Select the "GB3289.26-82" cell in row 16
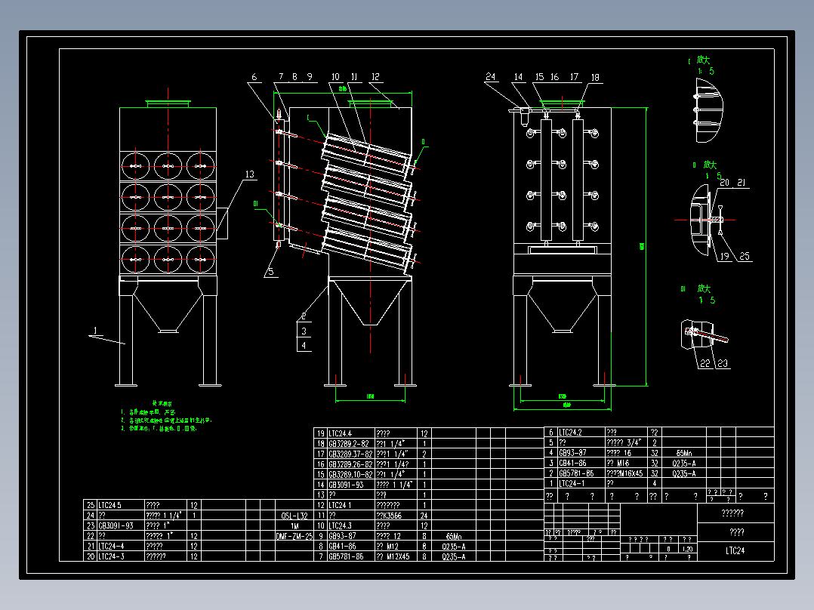Viewport: 814px width, 610px height. [x=350, y=464]
